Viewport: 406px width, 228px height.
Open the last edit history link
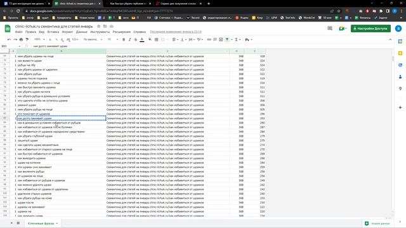[x=176, y=32]
